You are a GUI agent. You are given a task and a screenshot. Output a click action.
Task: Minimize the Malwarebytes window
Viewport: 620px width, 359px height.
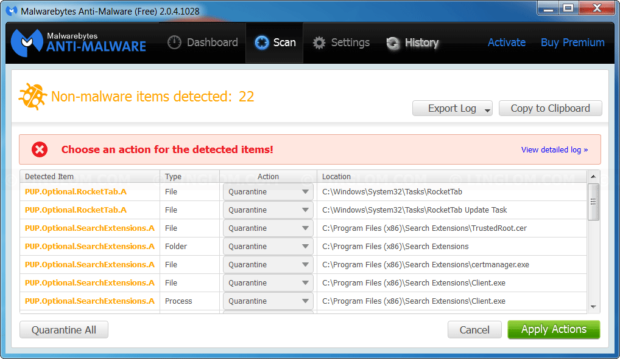point(548,9)
